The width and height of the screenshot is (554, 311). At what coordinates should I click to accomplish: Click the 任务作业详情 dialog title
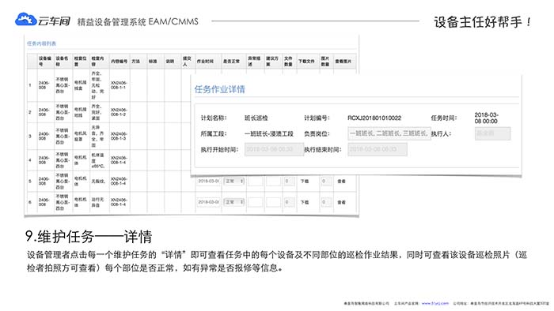(x=219, y=89)
